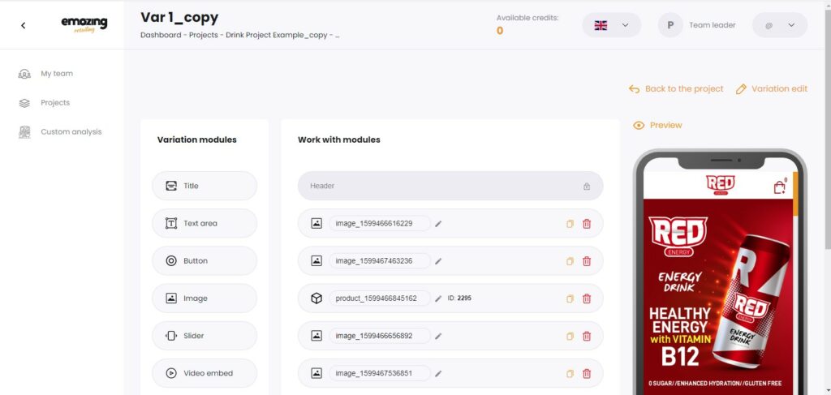Click the back arrow in the sidebar header
Image resolution: width=831 pixels, height=395 pixels.
pyautogui.click(x=23, y=25)
